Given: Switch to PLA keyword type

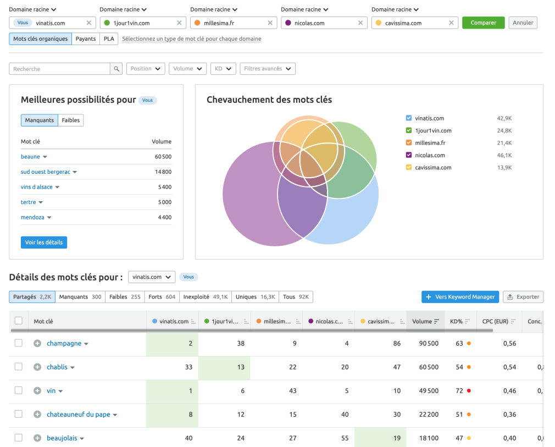Looking at the screenshot, I should coord(109,38).
